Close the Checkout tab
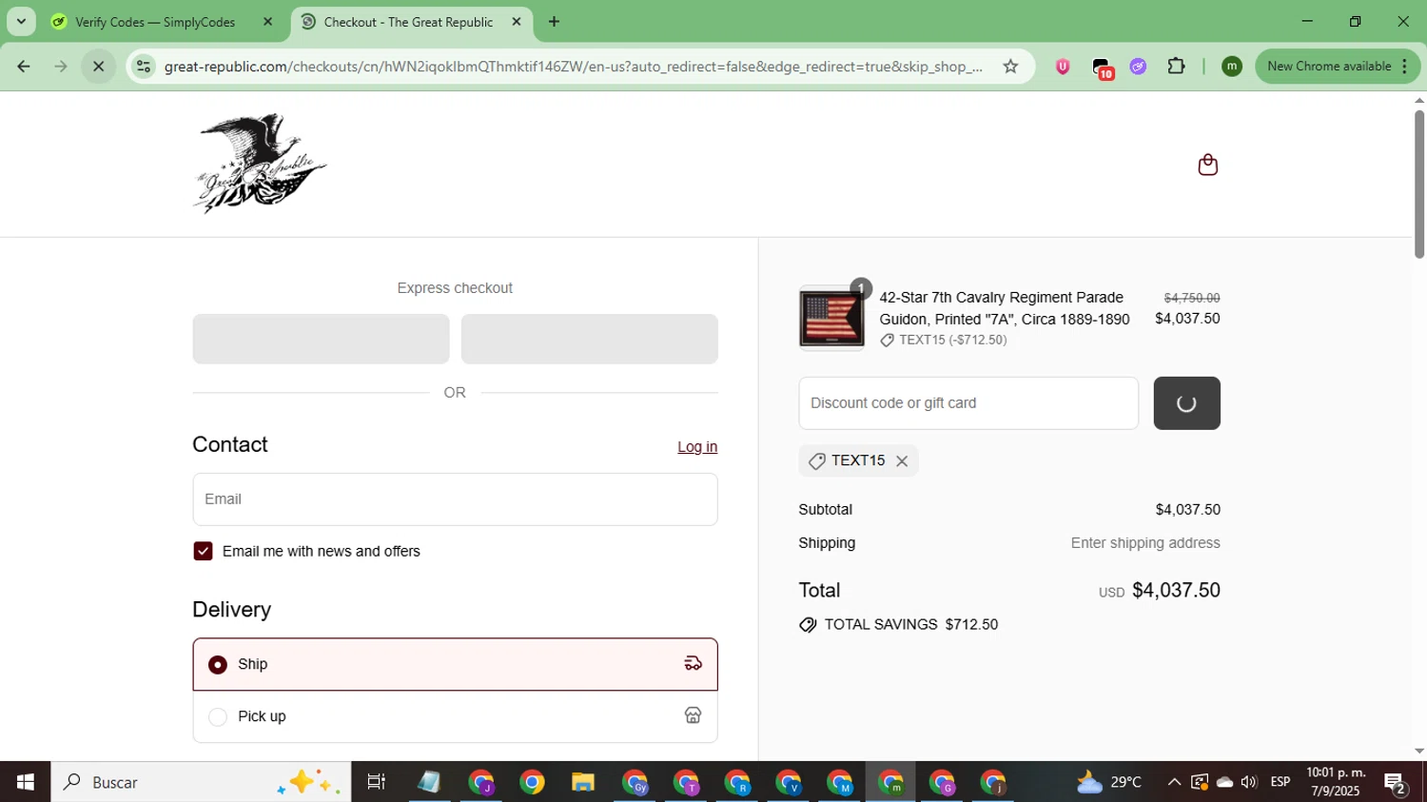Screen dimensions: 1427x802 click(x=517, y=22)
